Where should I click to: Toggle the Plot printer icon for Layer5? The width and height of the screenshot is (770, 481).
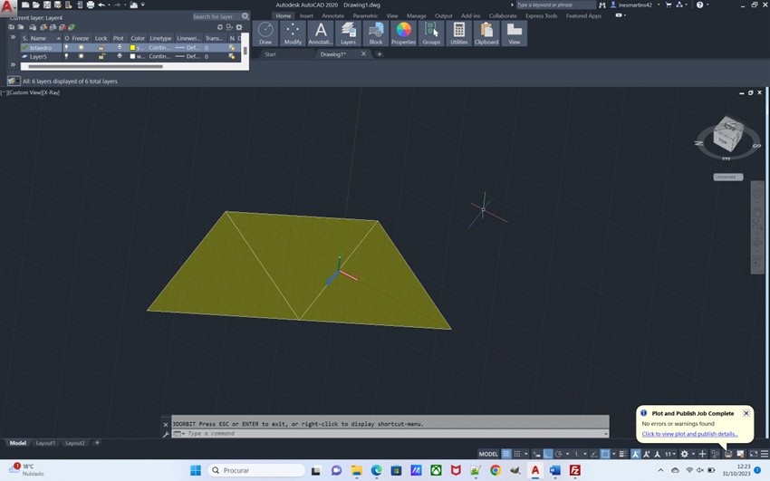tap(119, 56)
